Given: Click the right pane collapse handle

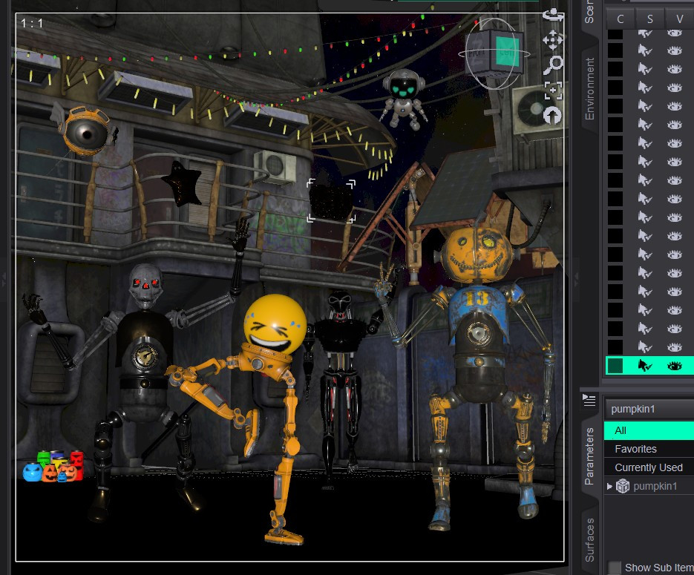Looking at the screenshot, I should click(x=576, y=278).
